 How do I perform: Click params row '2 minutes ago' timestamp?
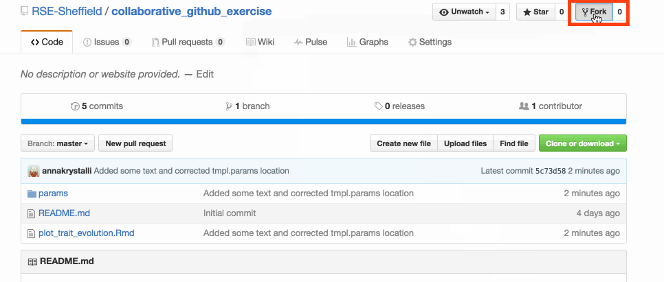[592, 193]
